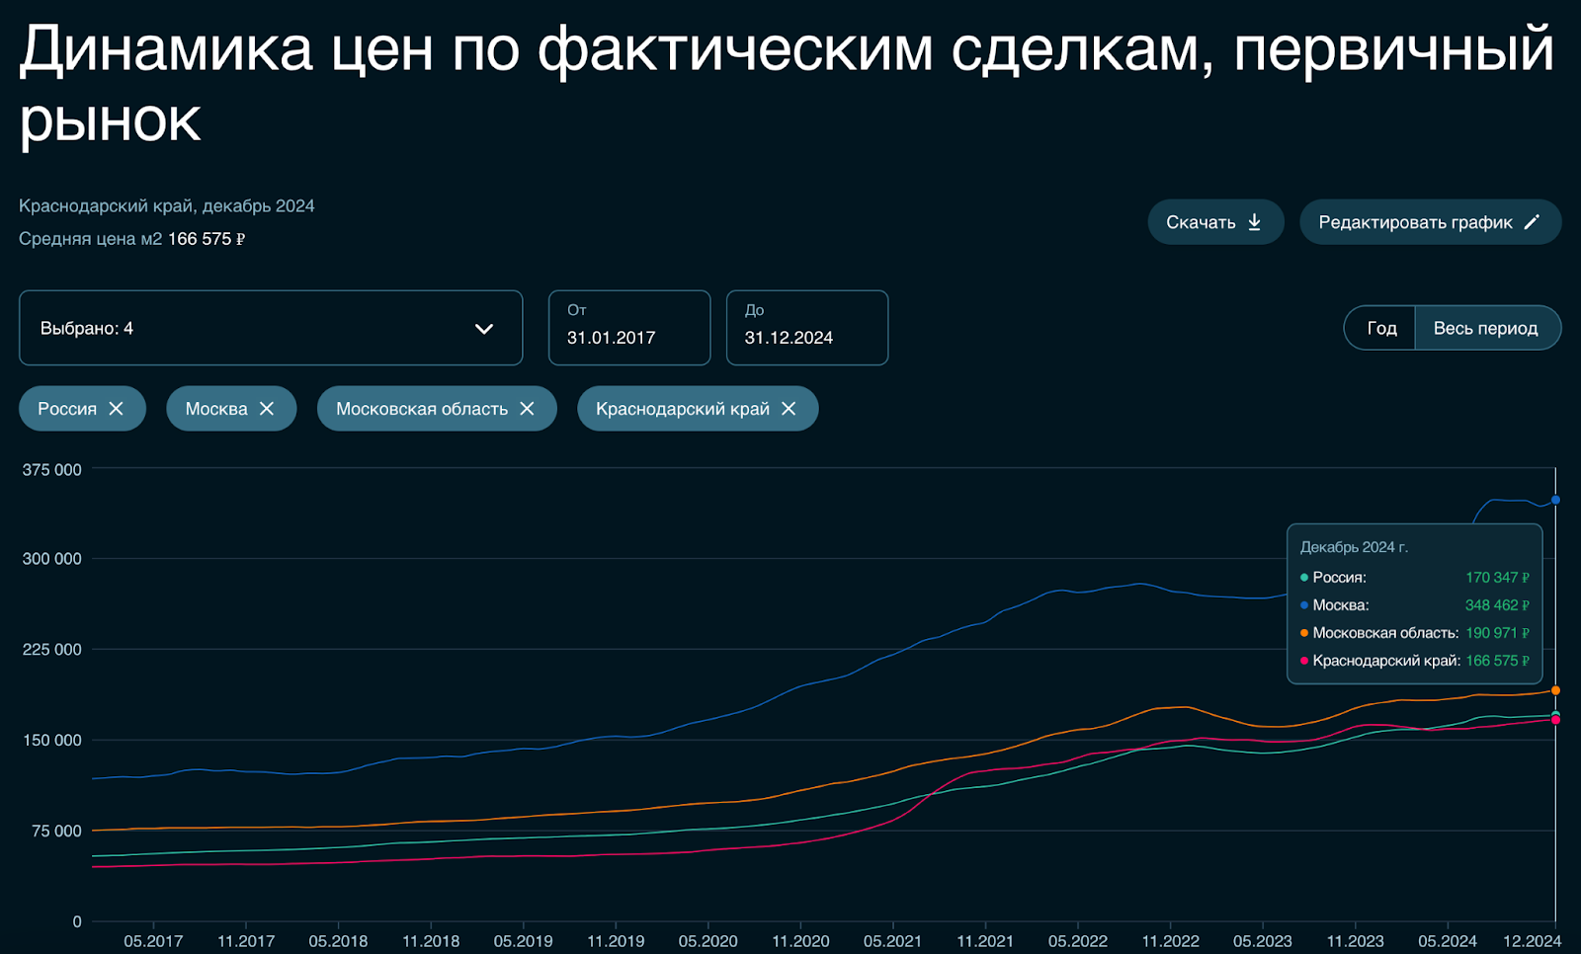Viewport: 1581px width, 954px height.
Task: Click the tooltip value 348 462 ₽
Action: tap(1497, 605)
